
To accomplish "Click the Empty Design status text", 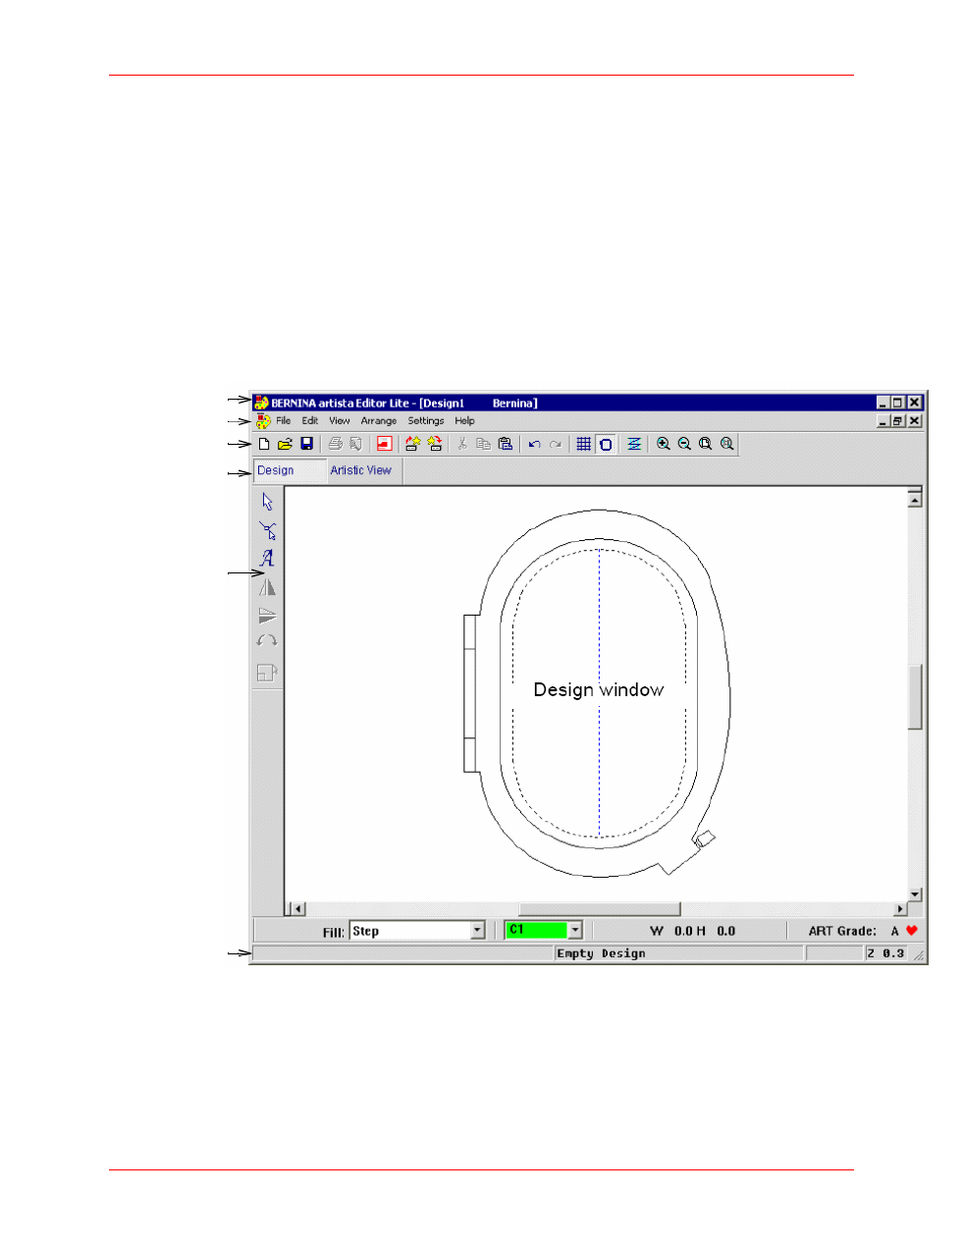I will (x=601, y=953).
